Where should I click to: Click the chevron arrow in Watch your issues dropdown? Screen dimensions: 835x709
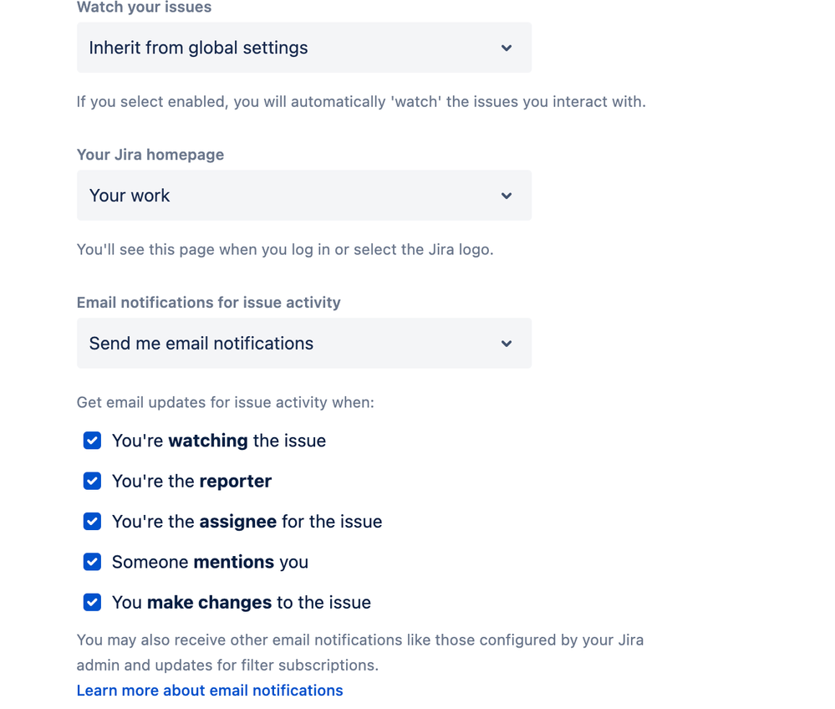(x=507, y=48)
